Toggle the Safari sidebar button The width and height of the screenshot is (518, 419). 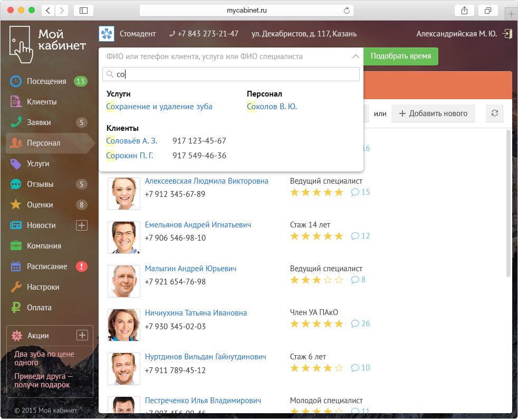83,11
